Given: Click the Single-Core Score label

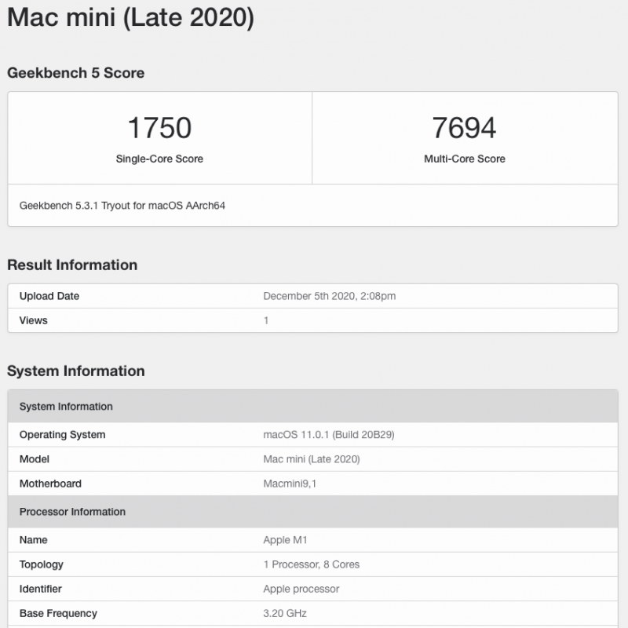Looking at the screenshot, I should (159, 159).
